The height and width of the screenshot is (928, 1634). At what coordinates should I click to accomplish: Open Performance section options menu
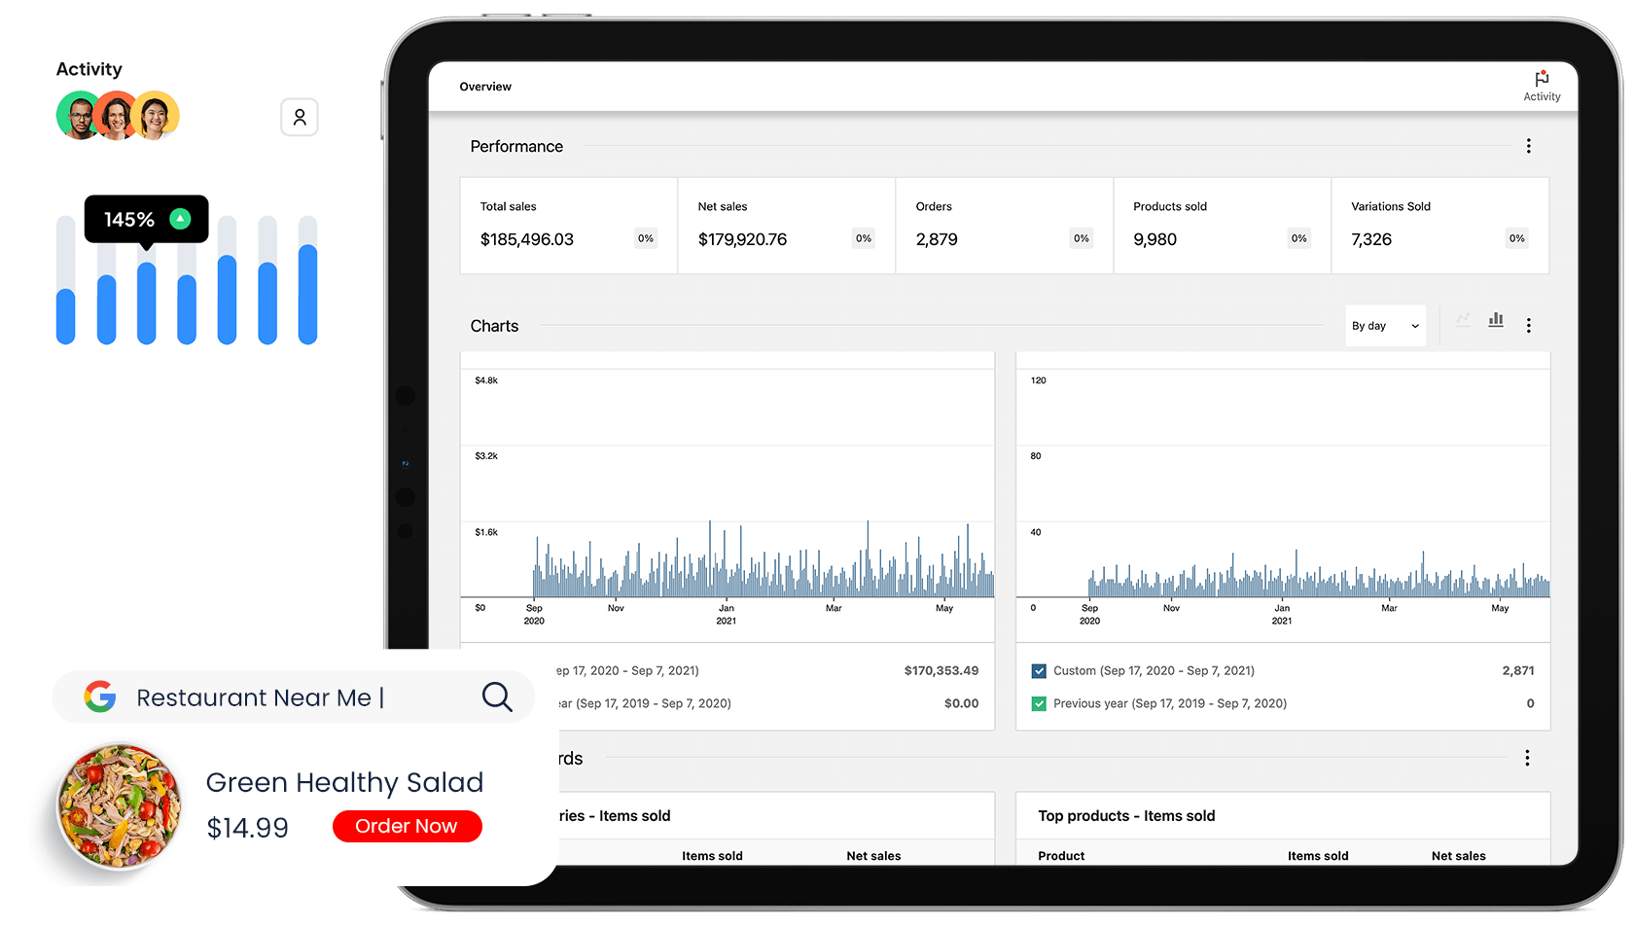click(x=1528, y=146)
